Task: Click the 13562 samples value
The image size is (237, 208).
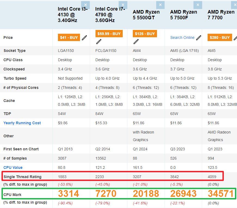Action: click(101, 158)
